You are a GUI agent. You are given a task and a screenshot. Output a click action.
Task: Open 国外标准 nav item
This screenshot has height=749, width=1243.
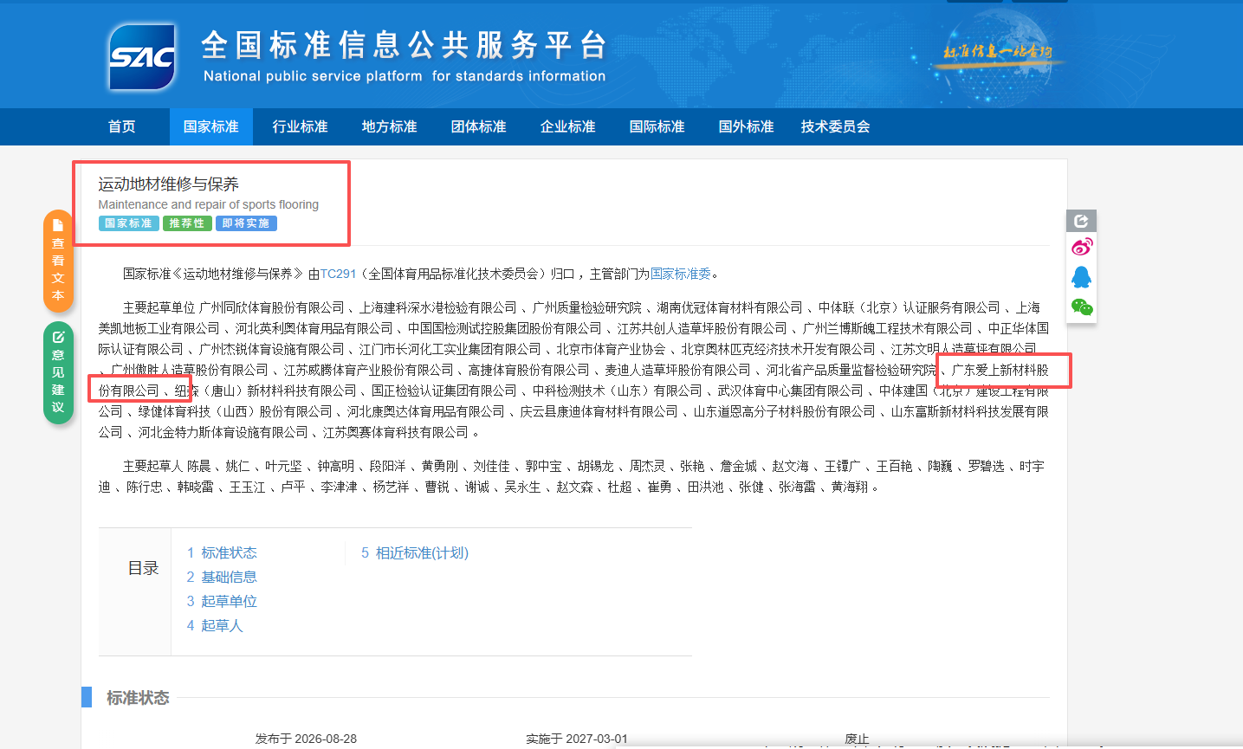(x=747, y=126)
